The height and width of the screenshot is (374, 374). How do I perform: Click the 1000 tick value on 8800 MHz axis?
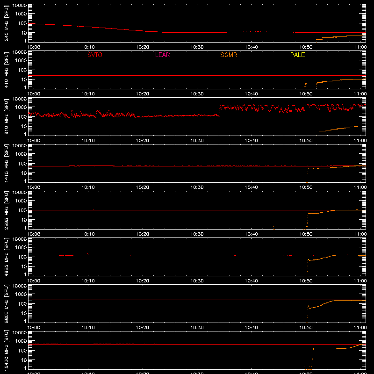click(x=21, y=295)
